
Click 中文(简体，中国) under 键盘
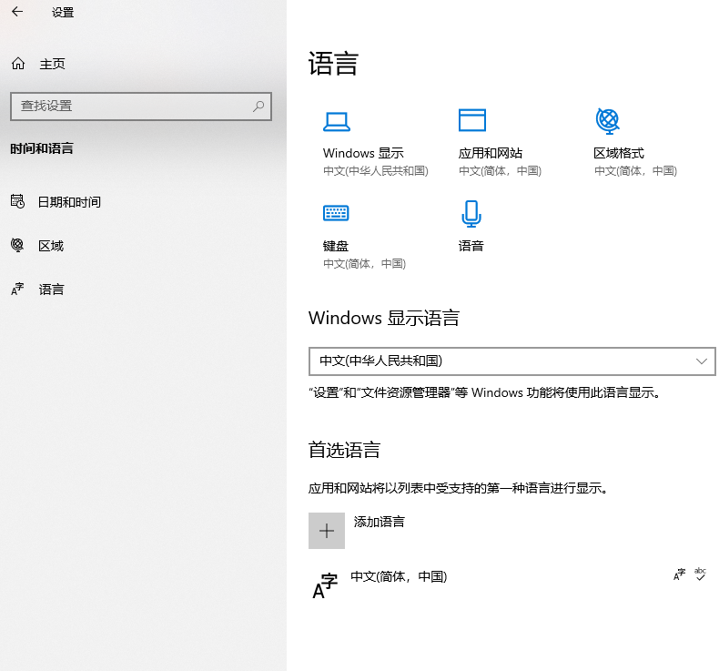365,264
